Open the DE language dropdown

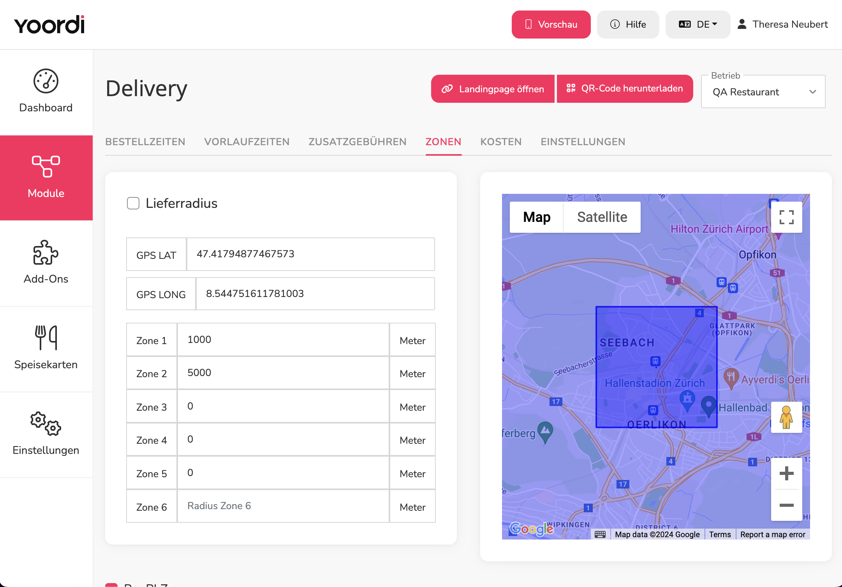click(698, 25)
